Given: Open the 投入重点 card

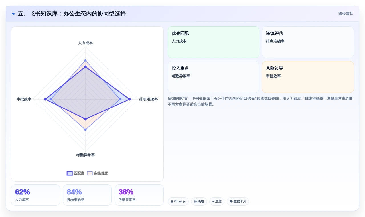Looking at the screenshot, I should [213, 77].
